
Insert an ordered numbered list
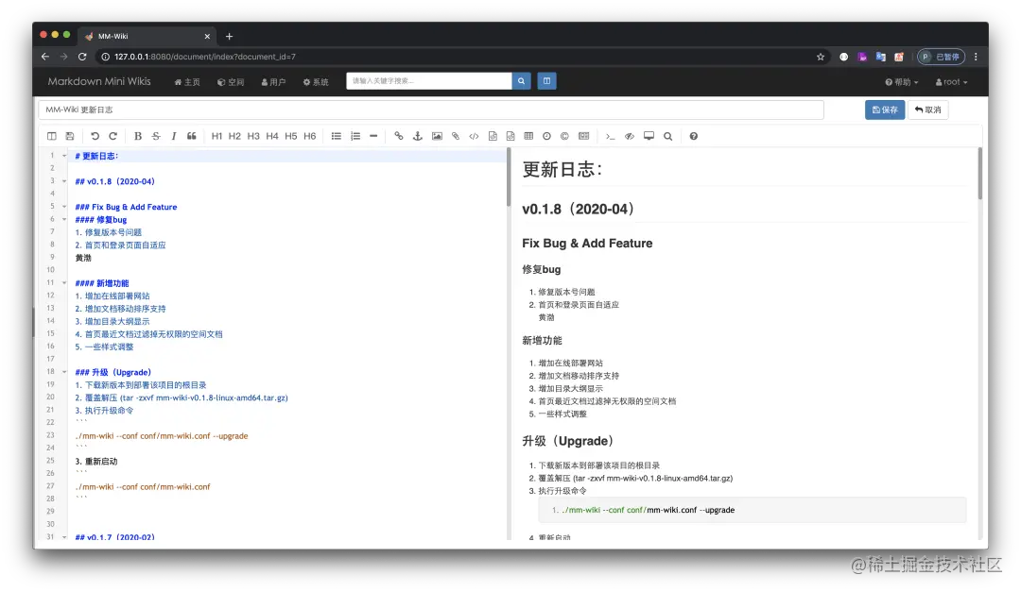click(x=355, y=136)
